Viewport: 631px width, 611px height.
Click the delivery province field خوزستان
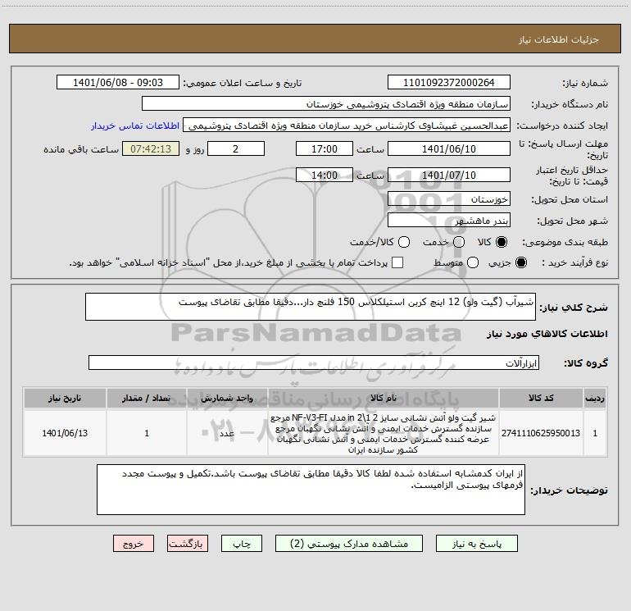449,198
